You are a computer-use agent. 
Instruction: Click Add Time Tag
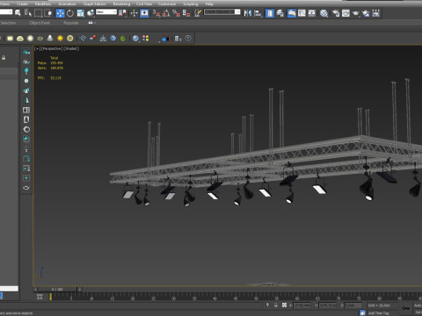click(x=379, y=312)
